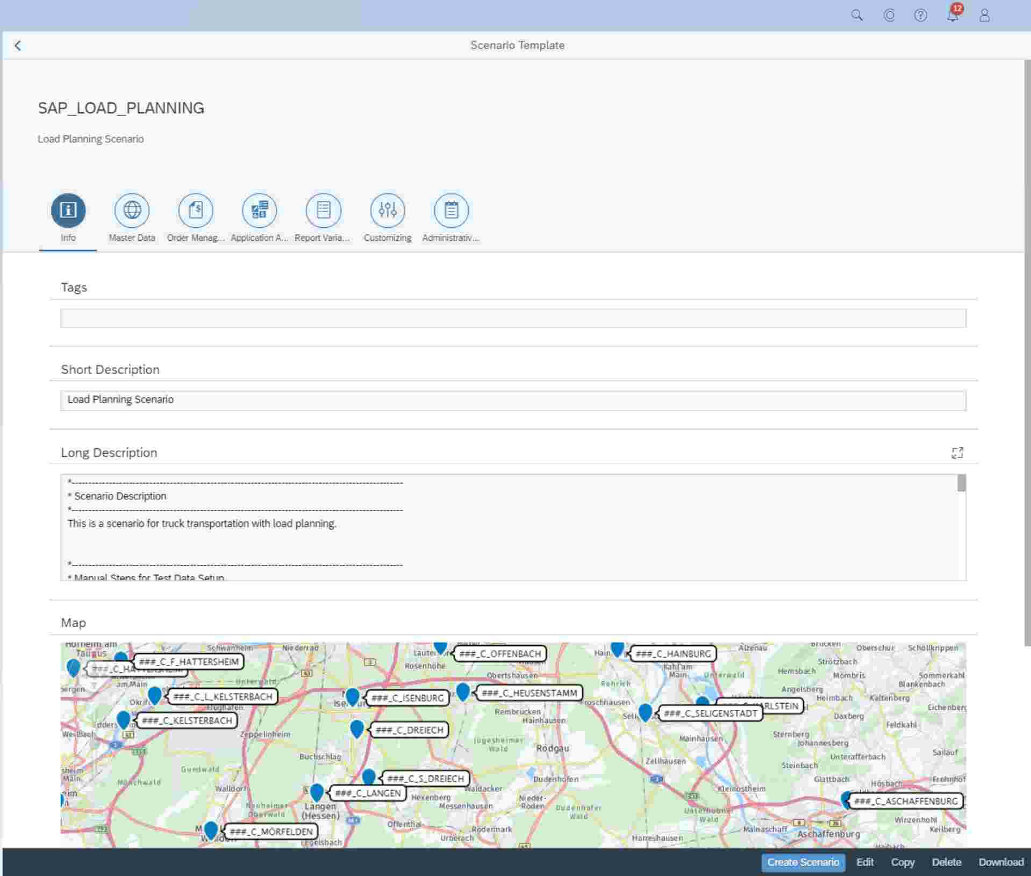The height and width of the screenshot is (876, 1031).
Task: Click the Long Description scrollbar thumb
Action: coord(961,483)
